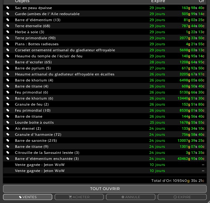Screen dimensions: 210x203
Task: Select the Barre de saronite (215) row
Action: coord(105,141)
